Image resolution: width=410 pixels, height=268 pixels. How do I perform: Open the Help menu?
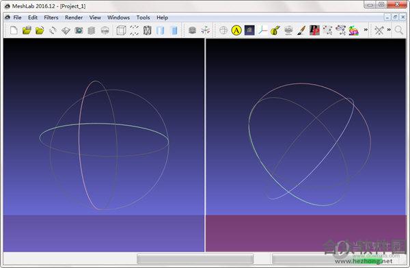[162, 18]
